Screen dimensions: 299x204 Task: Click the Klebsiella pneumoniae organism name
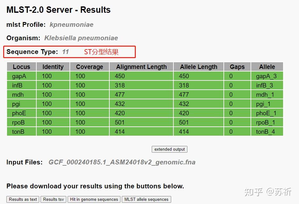[x=81, y=38]
